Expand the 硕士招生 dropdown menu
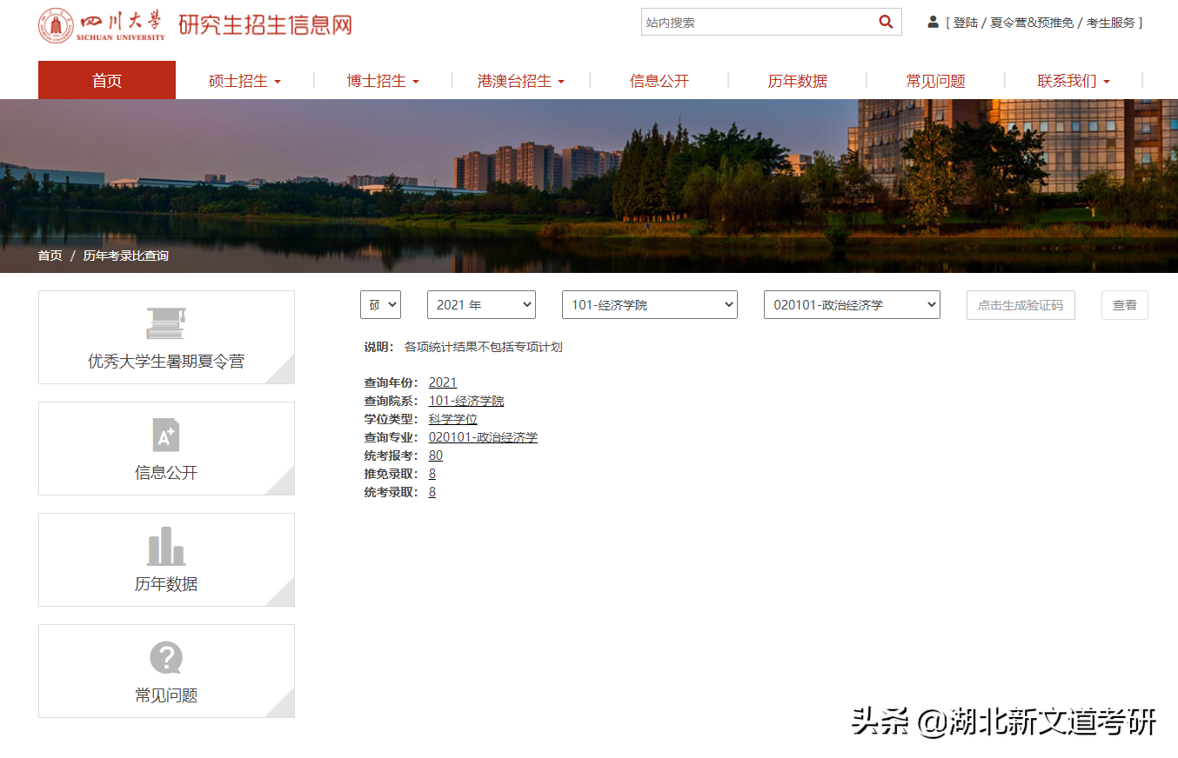The width and height of the screenshot is (1178, 758). tap(245, 80)
